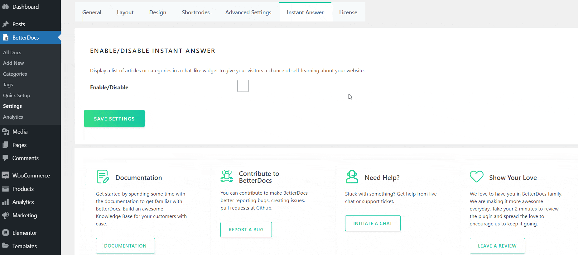Select the Media library icon

tap(5, 131)
